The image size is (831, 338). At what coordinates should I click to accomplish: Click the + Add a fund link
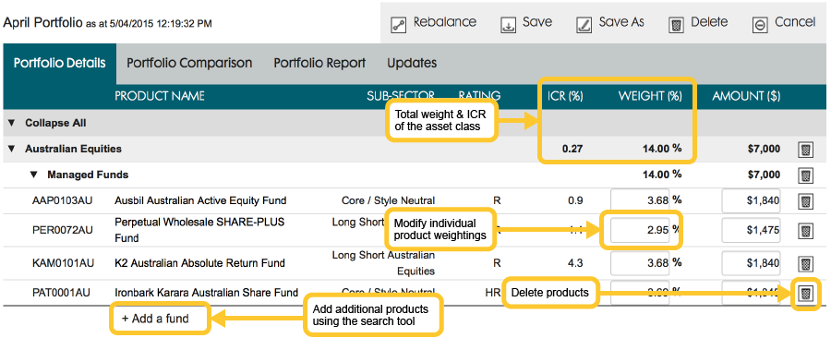pyautogui.click(x=155, y=319)
